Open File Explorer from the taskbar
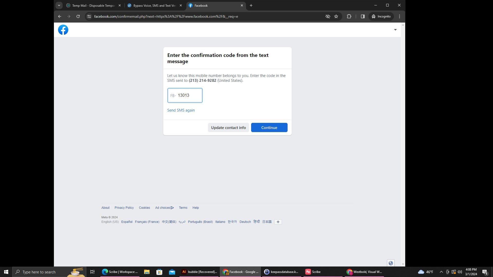Image resolution: width=493 pixels, height=277 pixels. (x=146, y=272)
